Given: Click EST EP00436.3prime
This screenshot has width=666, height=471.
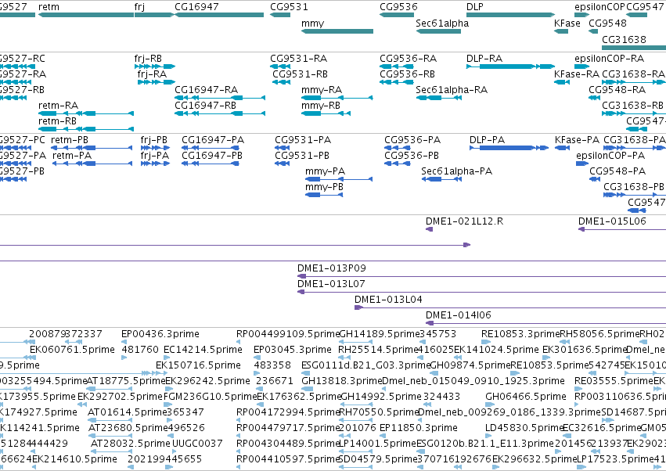Looking at the screenshot, I should [x=124, y=342].
